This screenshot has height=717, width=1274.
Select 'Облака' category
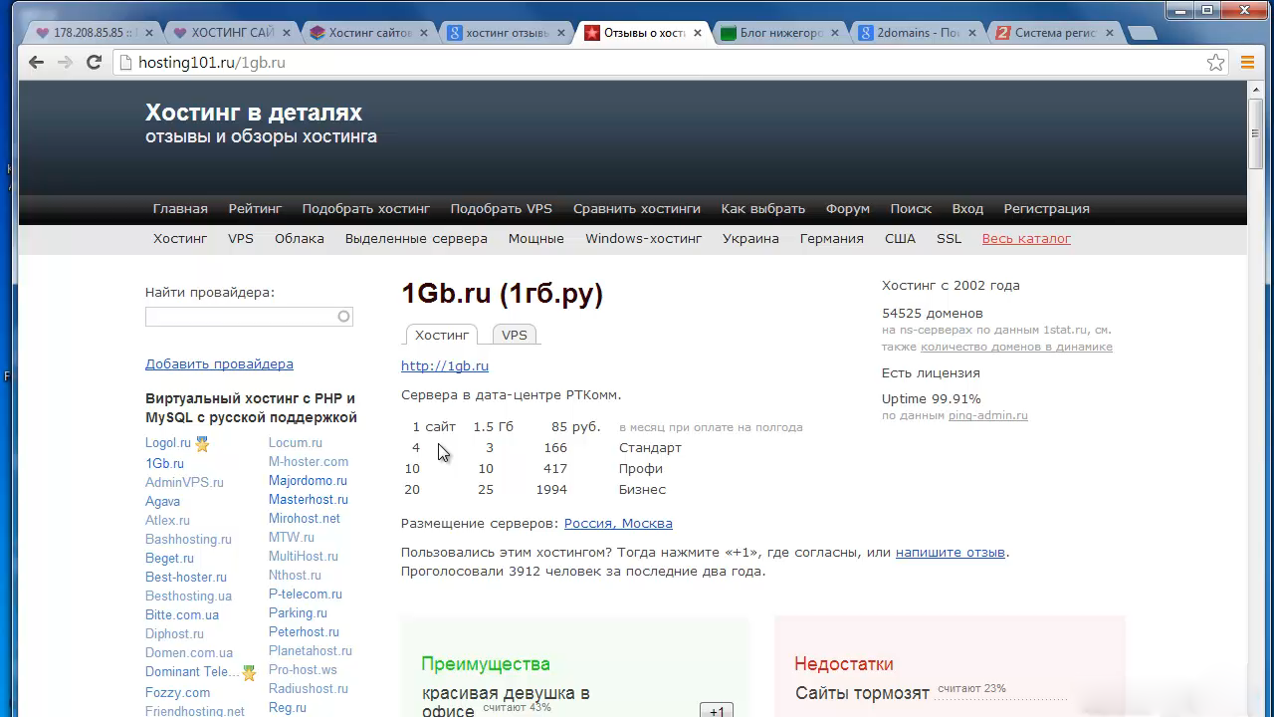click(x=300, y=239)
